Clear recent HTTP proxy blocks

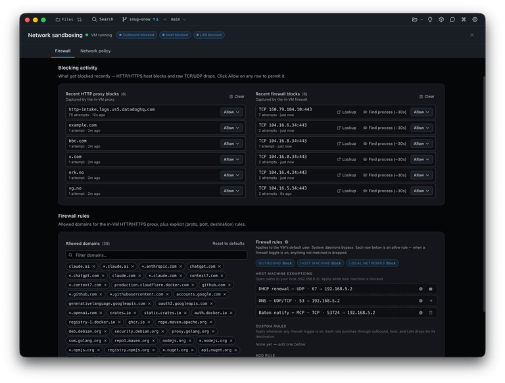237,96
